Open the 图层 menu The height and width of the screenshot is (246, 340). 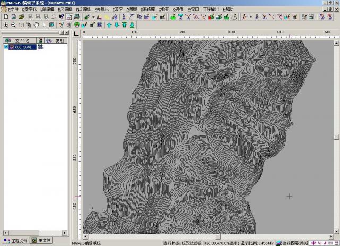pos(131,10)
